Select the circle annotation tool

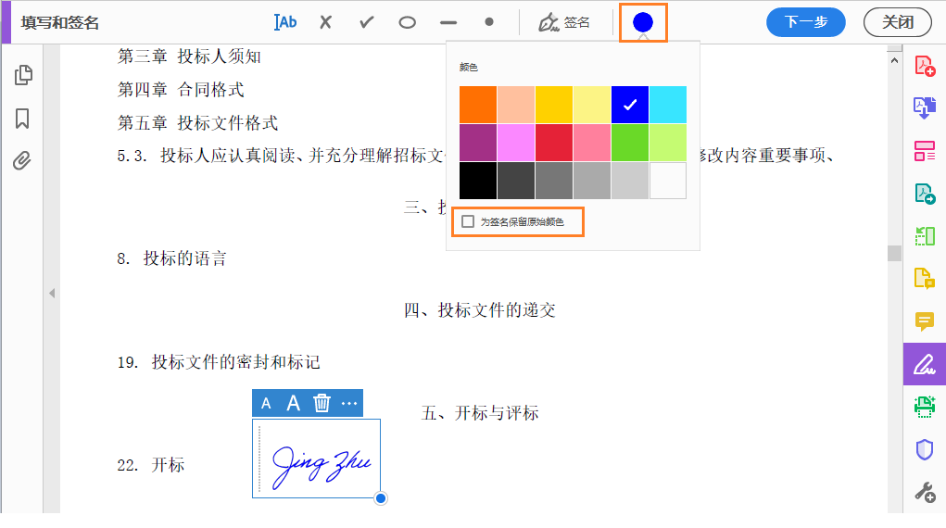pyautogui.click(x=408, y=23)
